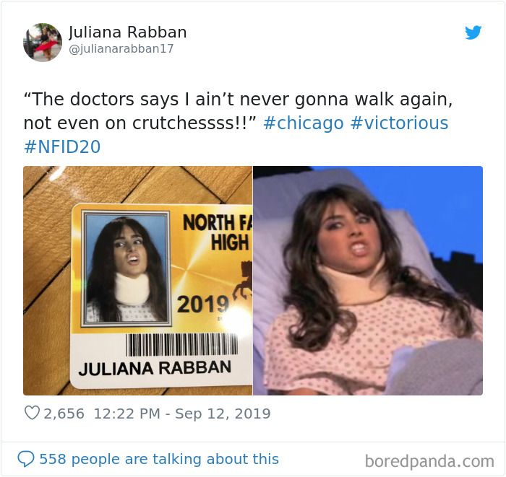Open the Juliana Rabban display name link
Screen dimensions: 506x477
127,32
